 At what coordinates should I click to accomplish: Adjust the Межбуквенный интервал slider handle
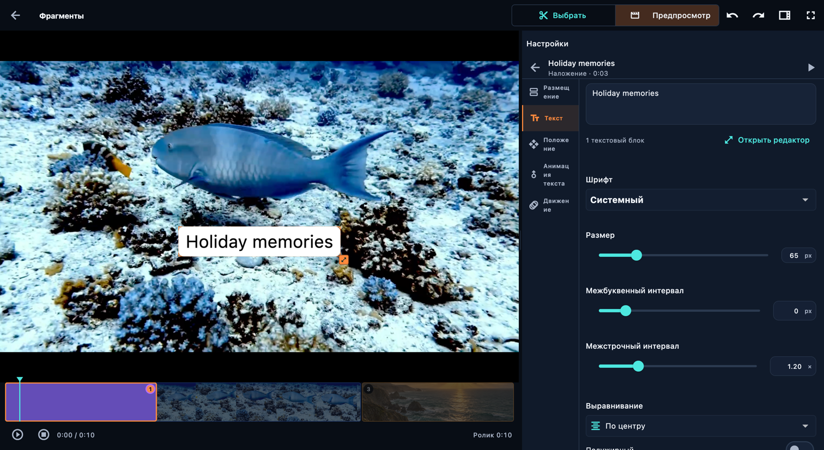626,311
